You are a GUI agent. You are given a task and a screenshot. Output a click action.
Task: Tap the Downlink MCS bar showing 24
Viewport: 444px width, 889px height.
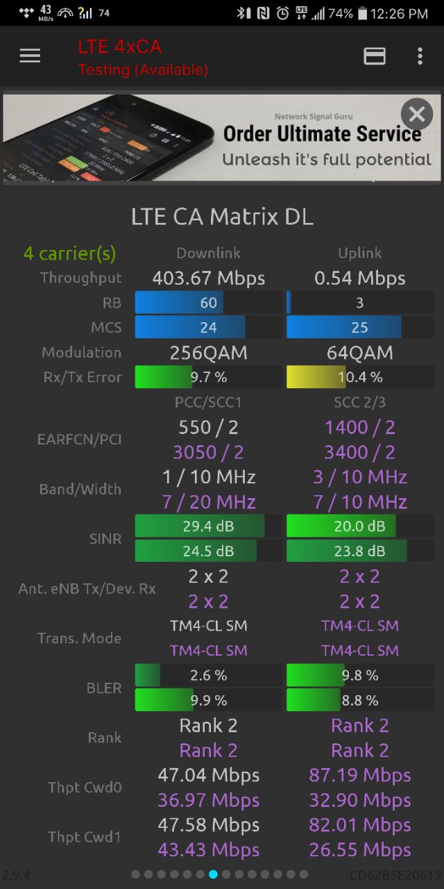tap(208, 327)
